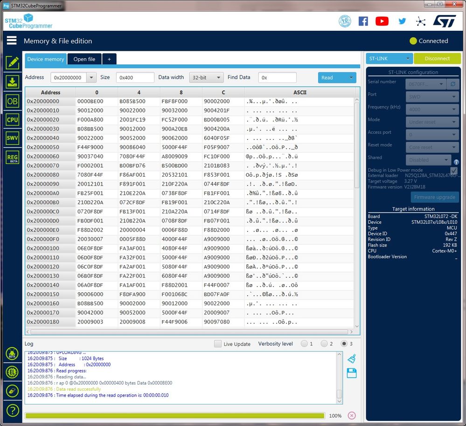Open the Shared Disabled dropdown

(x=428, y=160)
